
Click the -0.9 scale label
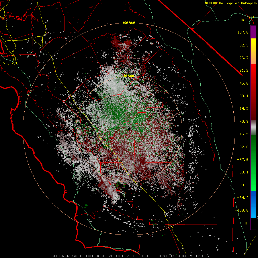244,122
